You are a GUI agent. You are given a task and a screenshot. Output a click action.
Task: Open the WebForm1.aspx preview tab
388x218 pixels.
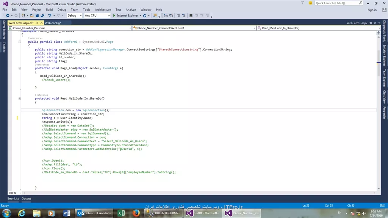(357, 23)
